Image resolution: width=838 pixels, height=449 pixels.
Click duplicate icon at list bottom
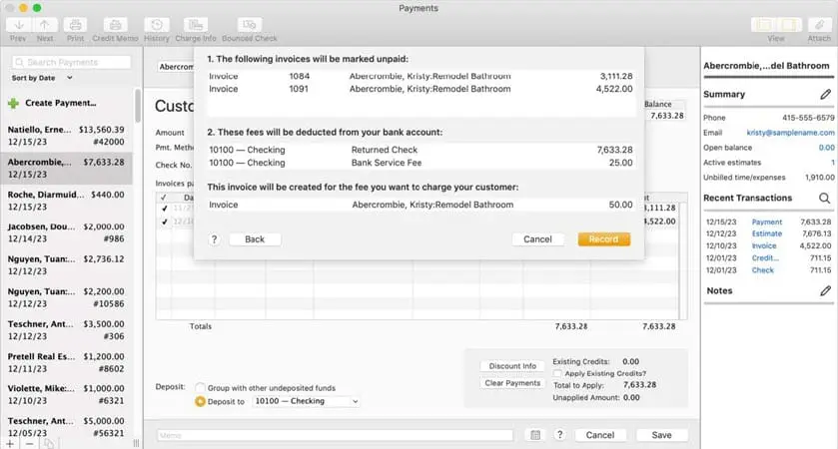pos(49,444)
